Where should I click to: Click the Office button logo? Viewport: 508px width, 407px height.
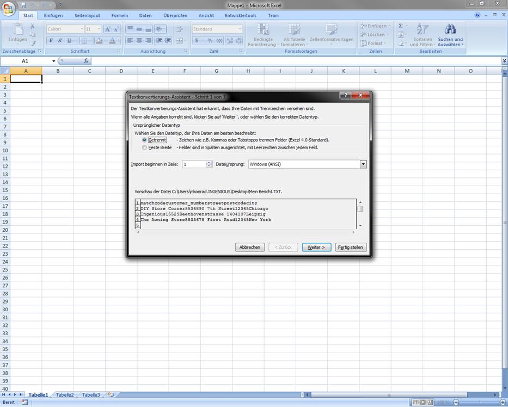[9, 9]
